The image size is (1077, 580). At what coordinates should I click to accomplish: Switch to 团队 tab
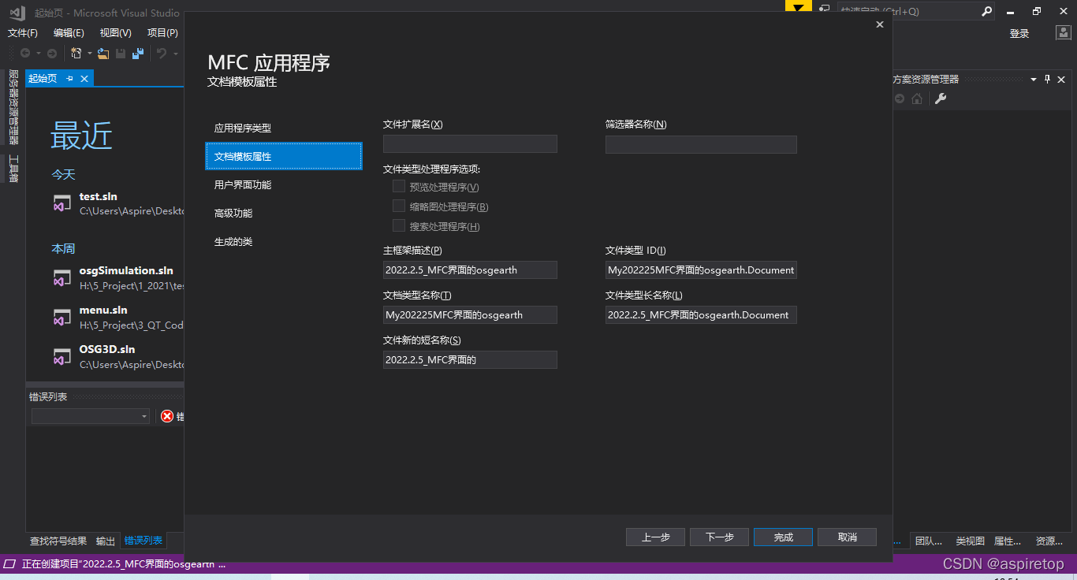point(928,541)
